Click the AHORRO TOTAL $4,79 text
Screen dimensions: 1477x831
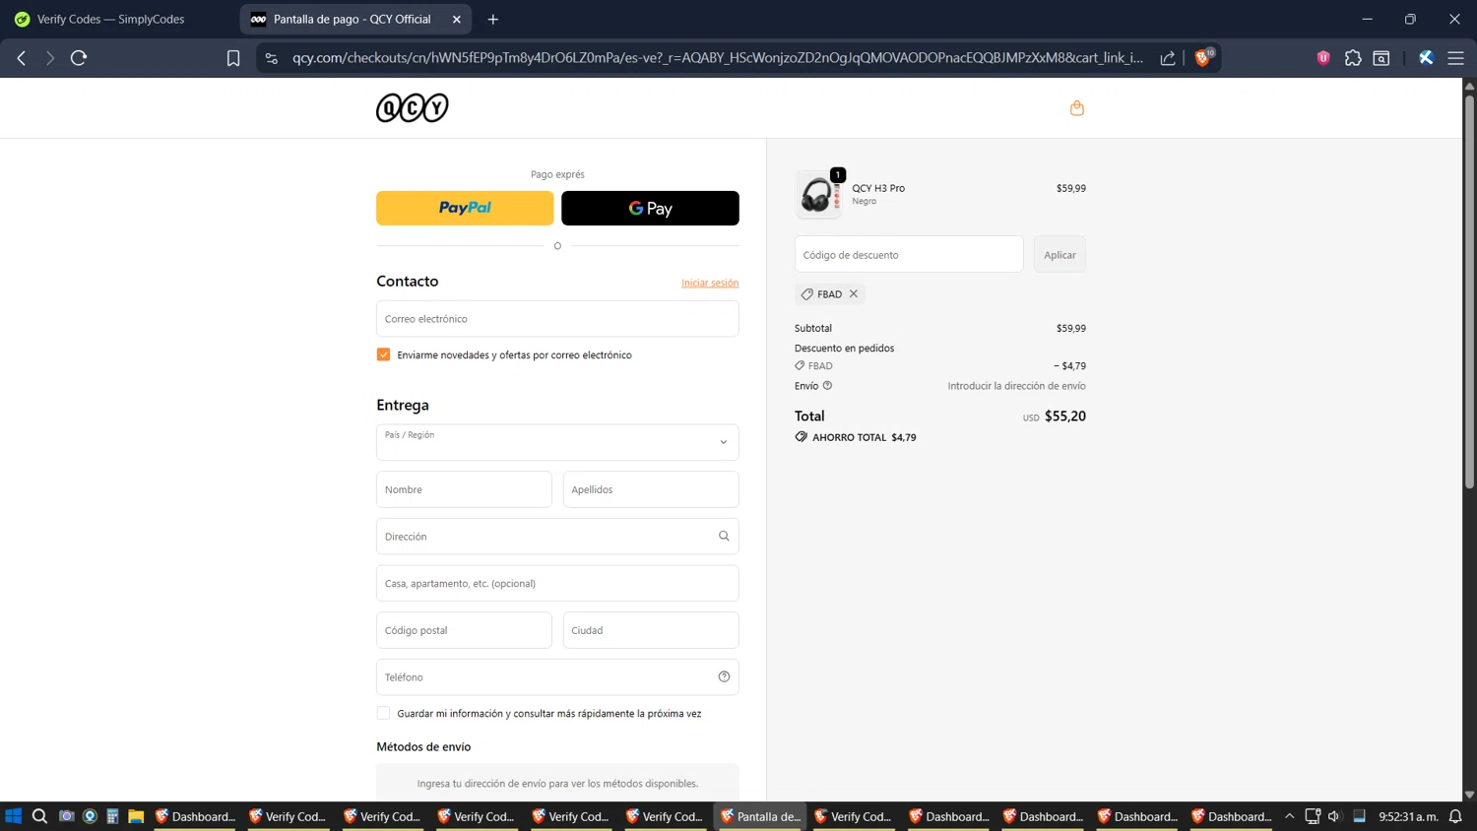(864, 437)
